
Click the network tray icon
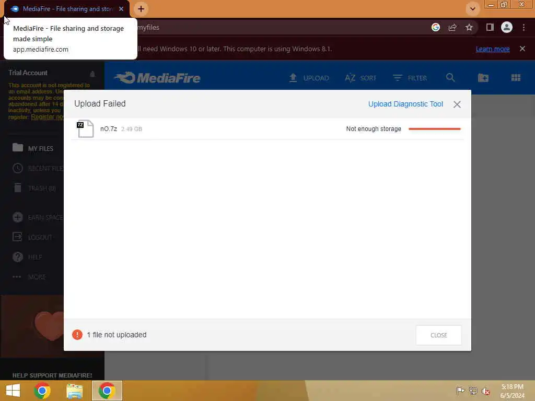click(473, 391)
